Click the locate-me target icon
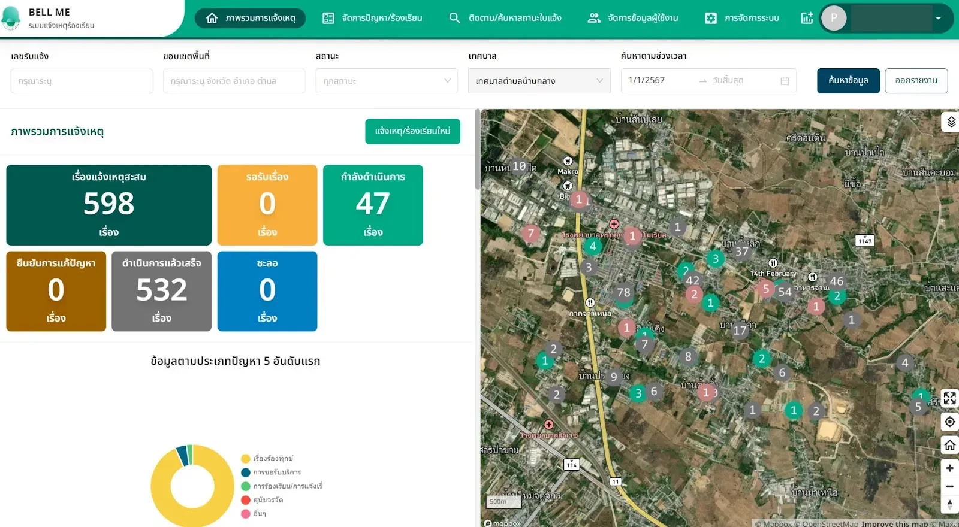This screenshot has height=527, width=959. tap(950, 422)
